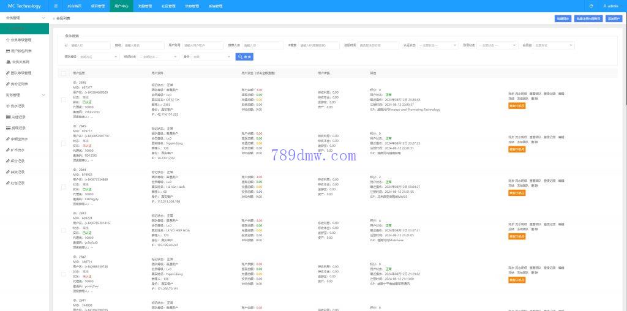Click the 用户账号 search input field
The image size is (627, 311).
pos(203,45)
